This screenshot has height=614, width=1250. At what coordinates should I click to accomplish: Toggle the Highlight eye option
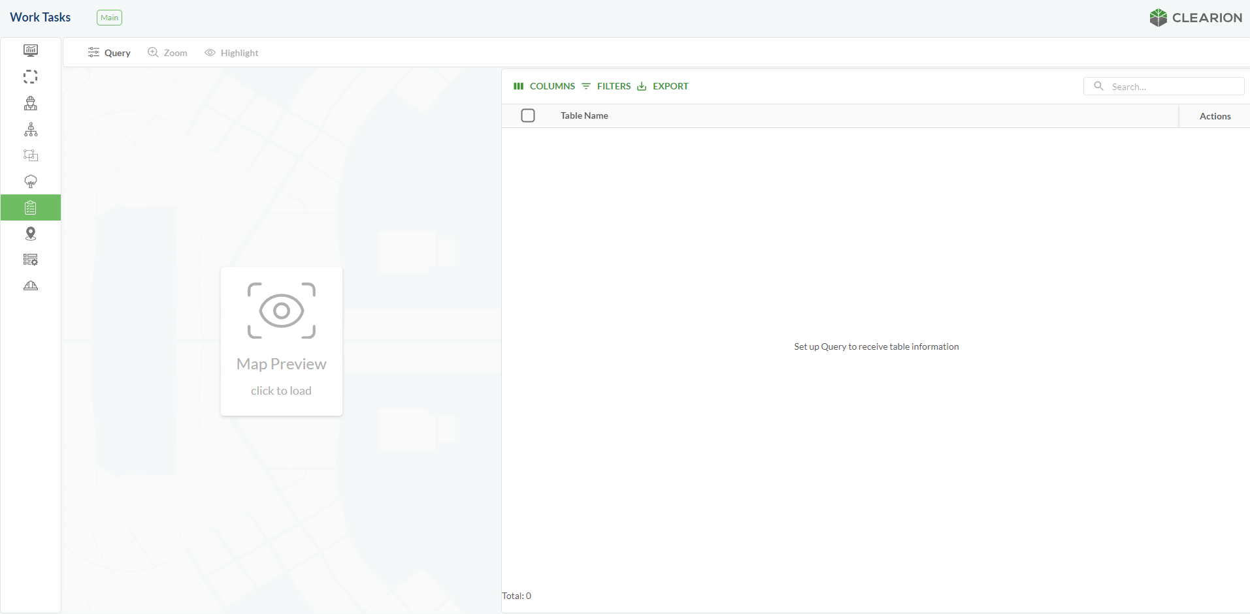tap(231, 53)
